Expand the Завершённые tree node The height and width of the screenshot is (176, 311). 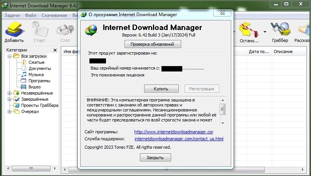pos(9,99)
